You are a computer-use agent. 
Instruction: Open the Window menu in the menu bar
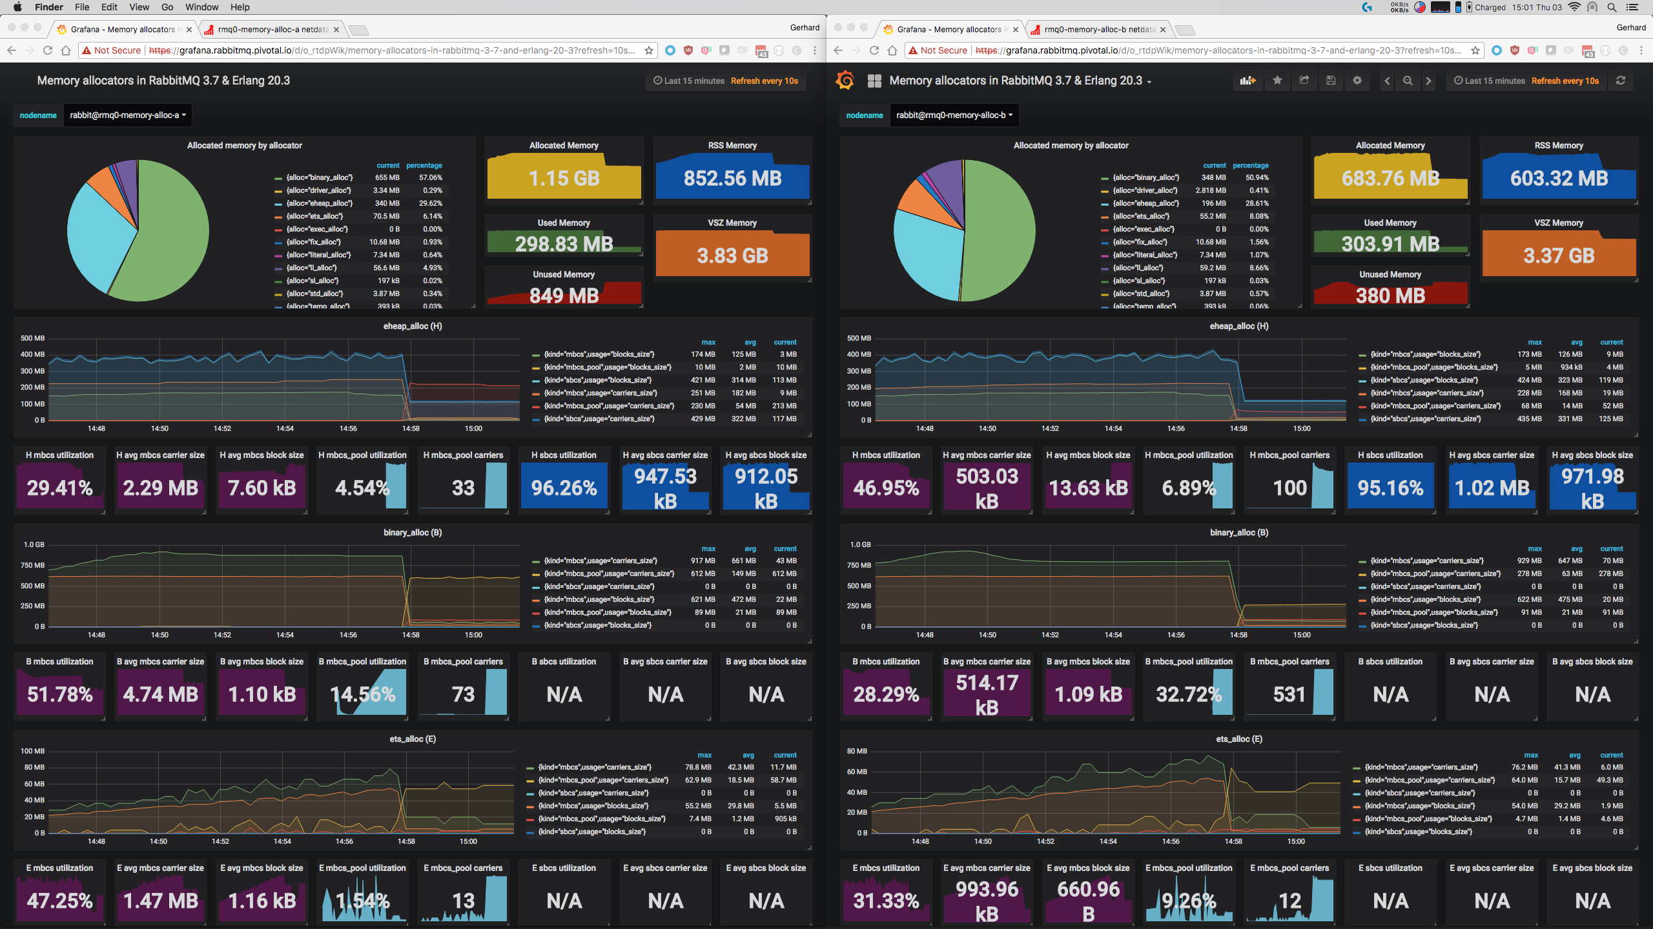click(x=202, y=7)
